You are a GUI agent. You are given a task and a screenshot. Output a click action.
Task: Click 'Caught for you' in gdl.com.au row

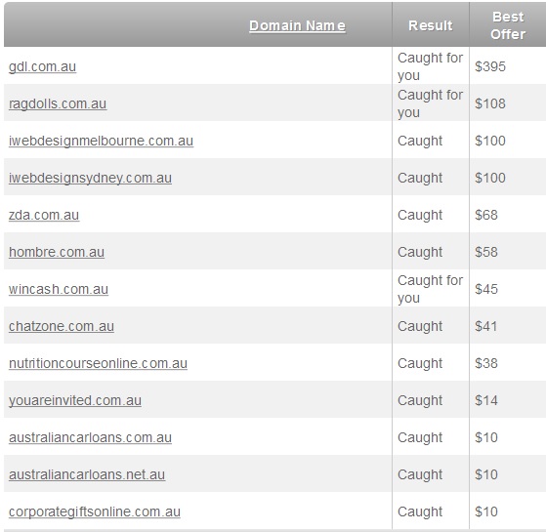pos(431,66)
